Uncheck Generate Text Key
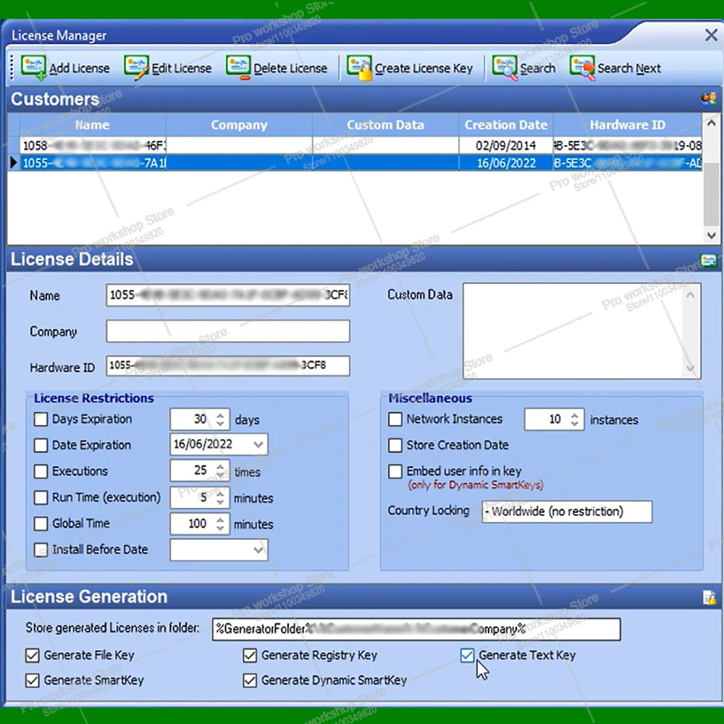724x724 pixels. (x=467, y=655)
